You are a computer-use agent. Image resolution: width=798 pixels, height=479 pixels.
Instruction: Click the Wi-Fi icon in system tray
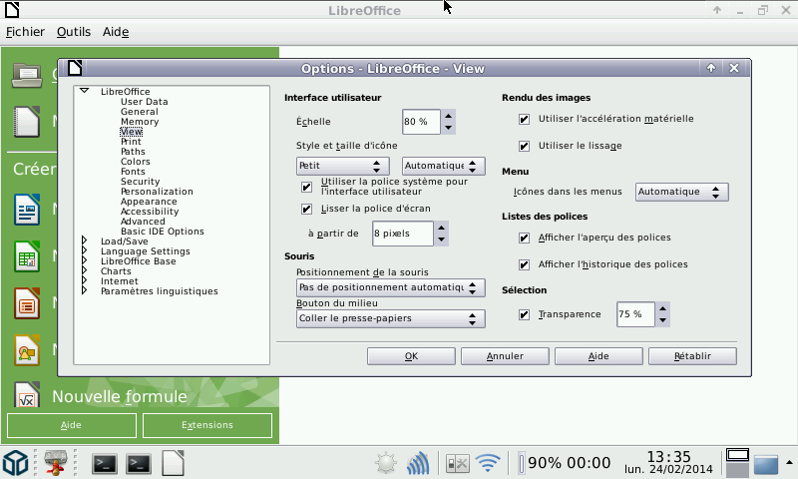coord(488,463)
